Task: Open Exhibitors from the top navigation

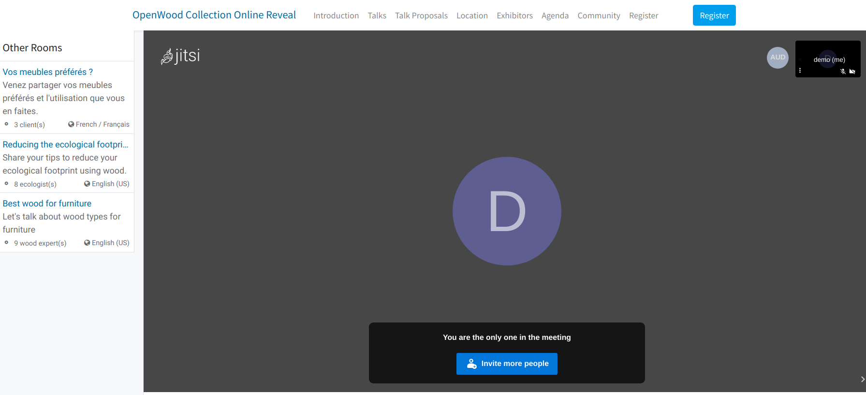Action: pos(514,15)
